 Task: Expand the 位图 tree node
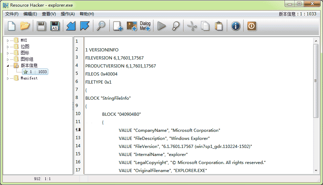8,47
